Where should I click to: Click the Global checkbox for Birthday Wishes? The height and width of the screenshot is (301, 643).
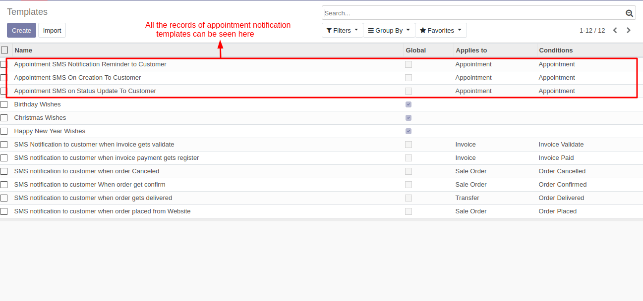409,104
